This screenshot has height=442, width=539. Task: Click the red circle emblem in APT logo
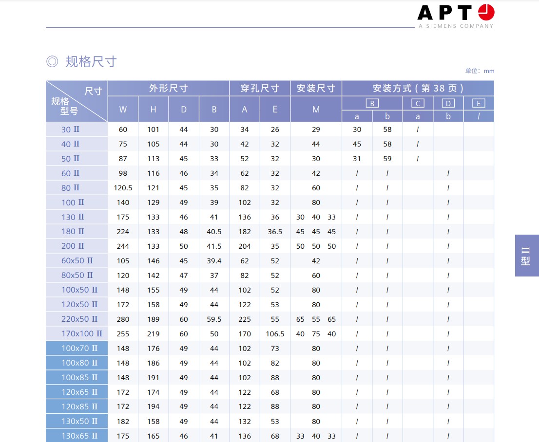tap(486, 12)
